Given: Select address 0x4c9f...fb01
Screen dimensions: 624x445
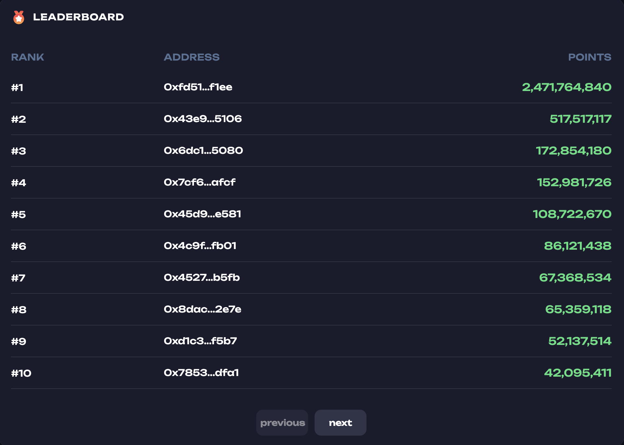Looking at the screenshot, I should [x=200, y=246].
